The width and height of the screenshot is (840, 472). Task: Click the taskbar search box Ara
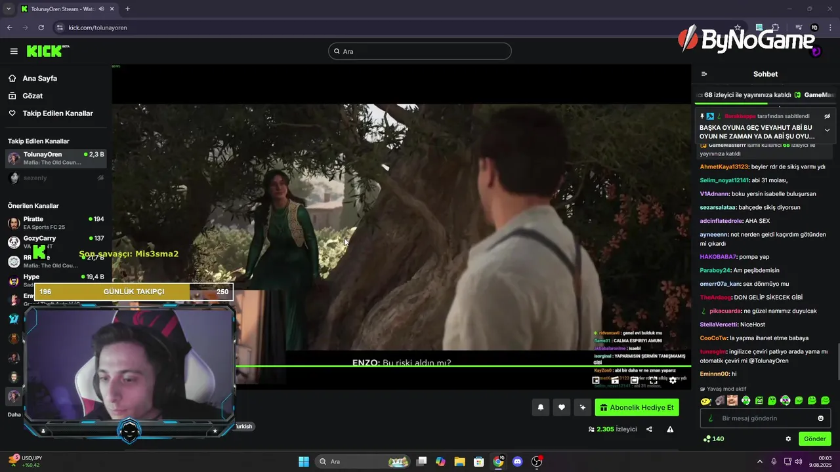363,462
